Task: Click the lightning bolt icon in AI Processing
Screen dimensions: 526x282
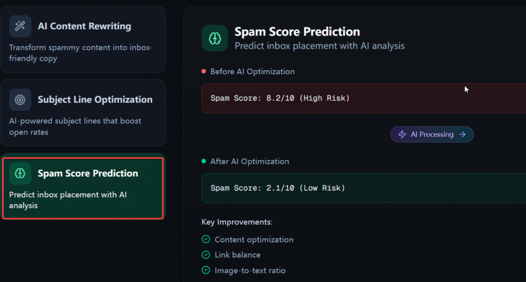Action: [x=402, y=134]
